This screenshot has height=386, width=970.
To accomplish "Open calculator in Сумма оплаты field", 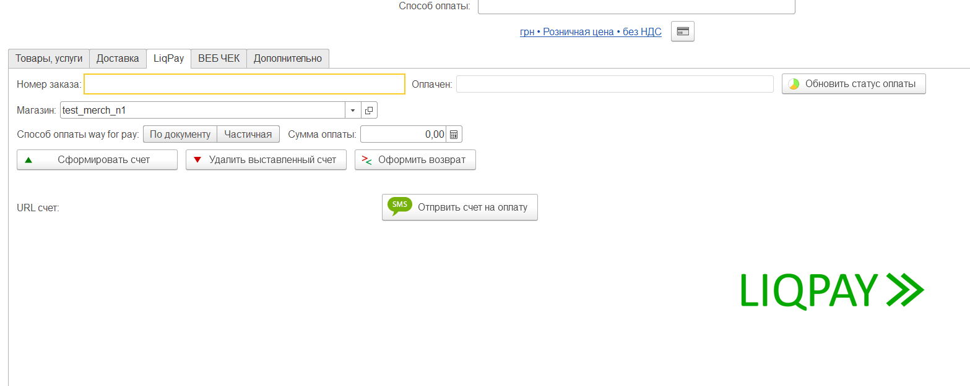I will (454, 134).
